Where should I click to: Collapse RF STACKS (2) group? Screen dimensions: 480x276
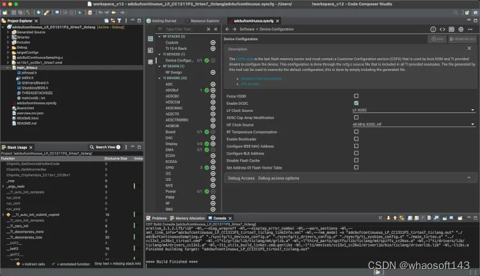click(x=159, y=36)
